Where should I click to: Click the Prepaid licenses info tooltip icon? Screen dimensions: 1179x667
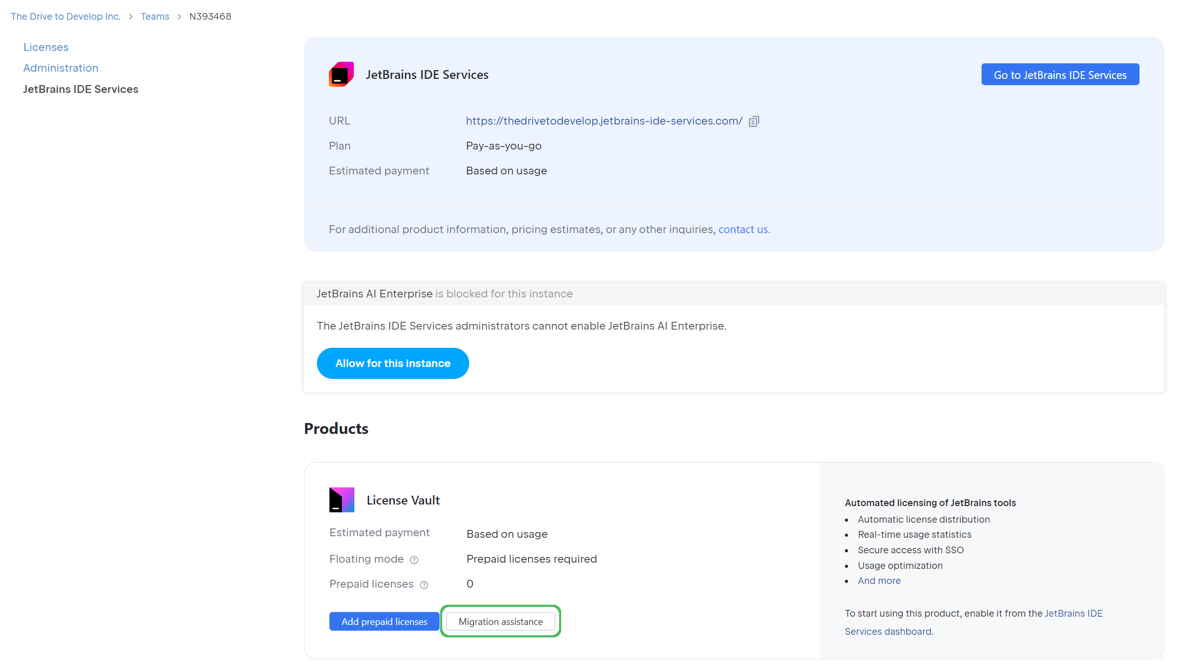425,584
